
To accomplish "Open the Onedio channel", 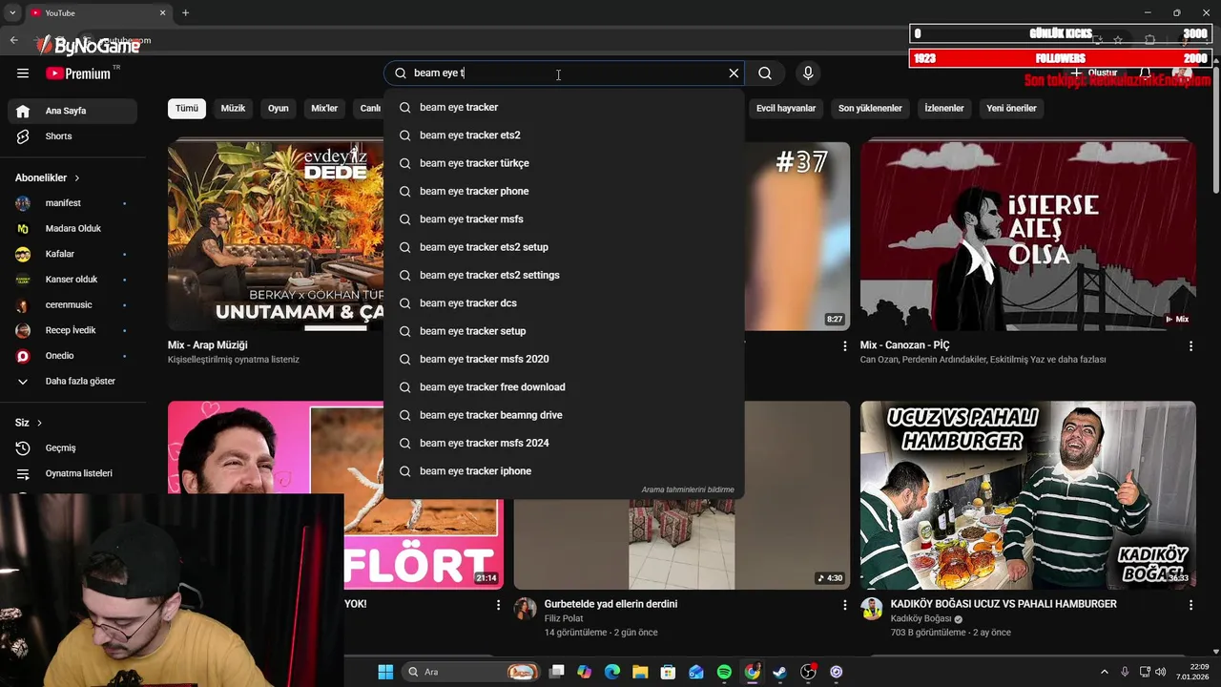I will [x=72, y=356].
